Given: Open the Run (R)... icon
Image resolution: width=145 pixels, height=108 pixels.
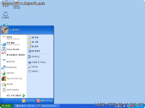Looking at the screenshot, I should 30,71.
